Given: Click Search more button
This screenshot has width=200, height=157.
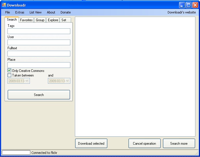Looking at the screenshot, I should (179, 143).
